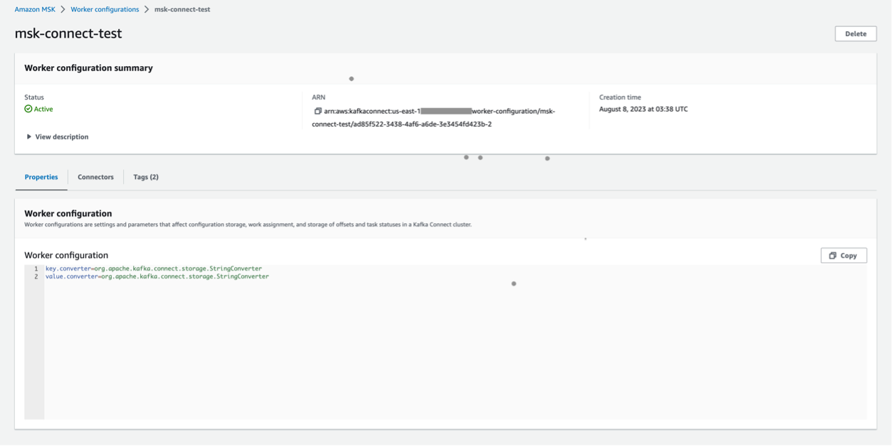Click the copy icon inside the Copy button

coord(834,255)
